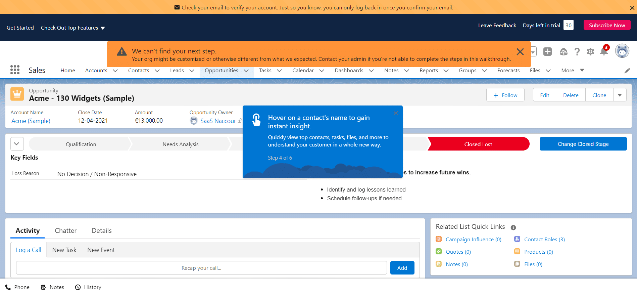
Task: Open the Acme (Sample) account link
Action: (31, 121)
